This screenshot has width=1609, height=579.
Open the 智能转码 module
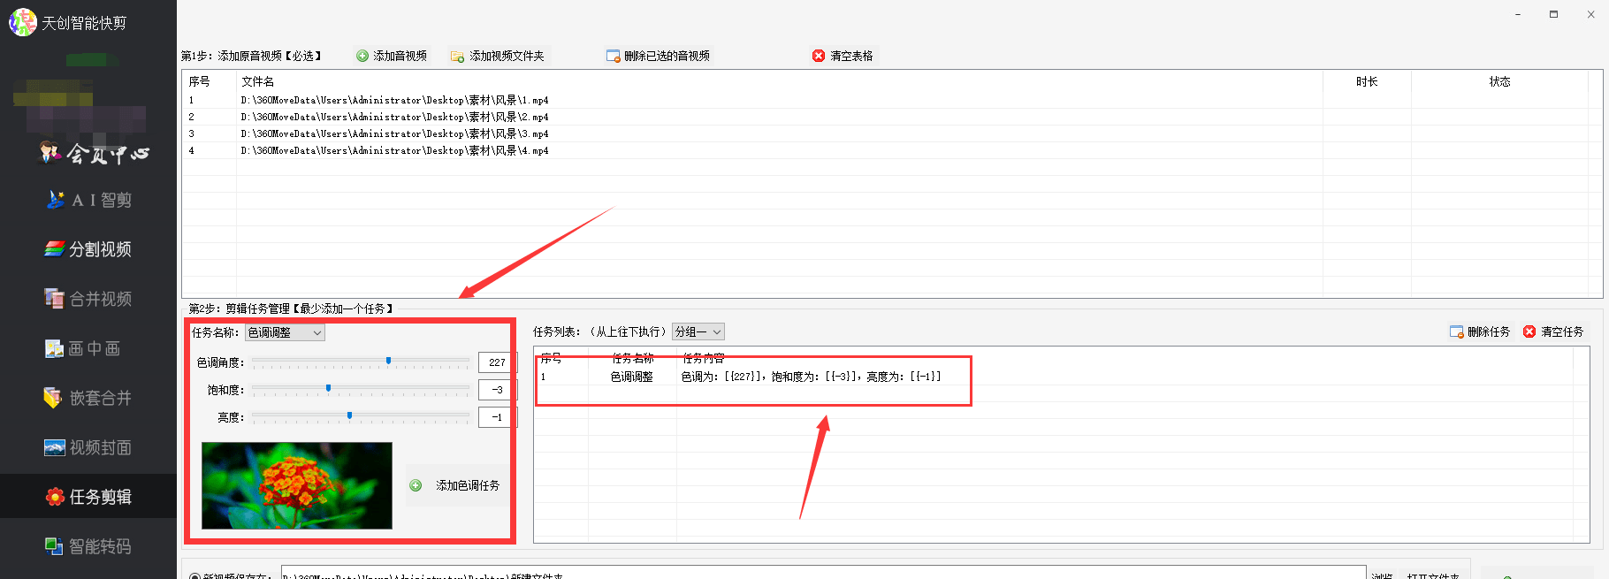click(x=88, y=546)
